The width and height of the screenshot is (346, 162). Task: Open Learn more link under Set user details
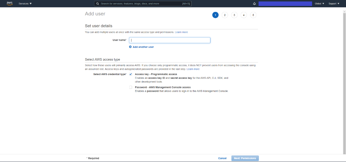pyautogui.click(x=181, y=32)
